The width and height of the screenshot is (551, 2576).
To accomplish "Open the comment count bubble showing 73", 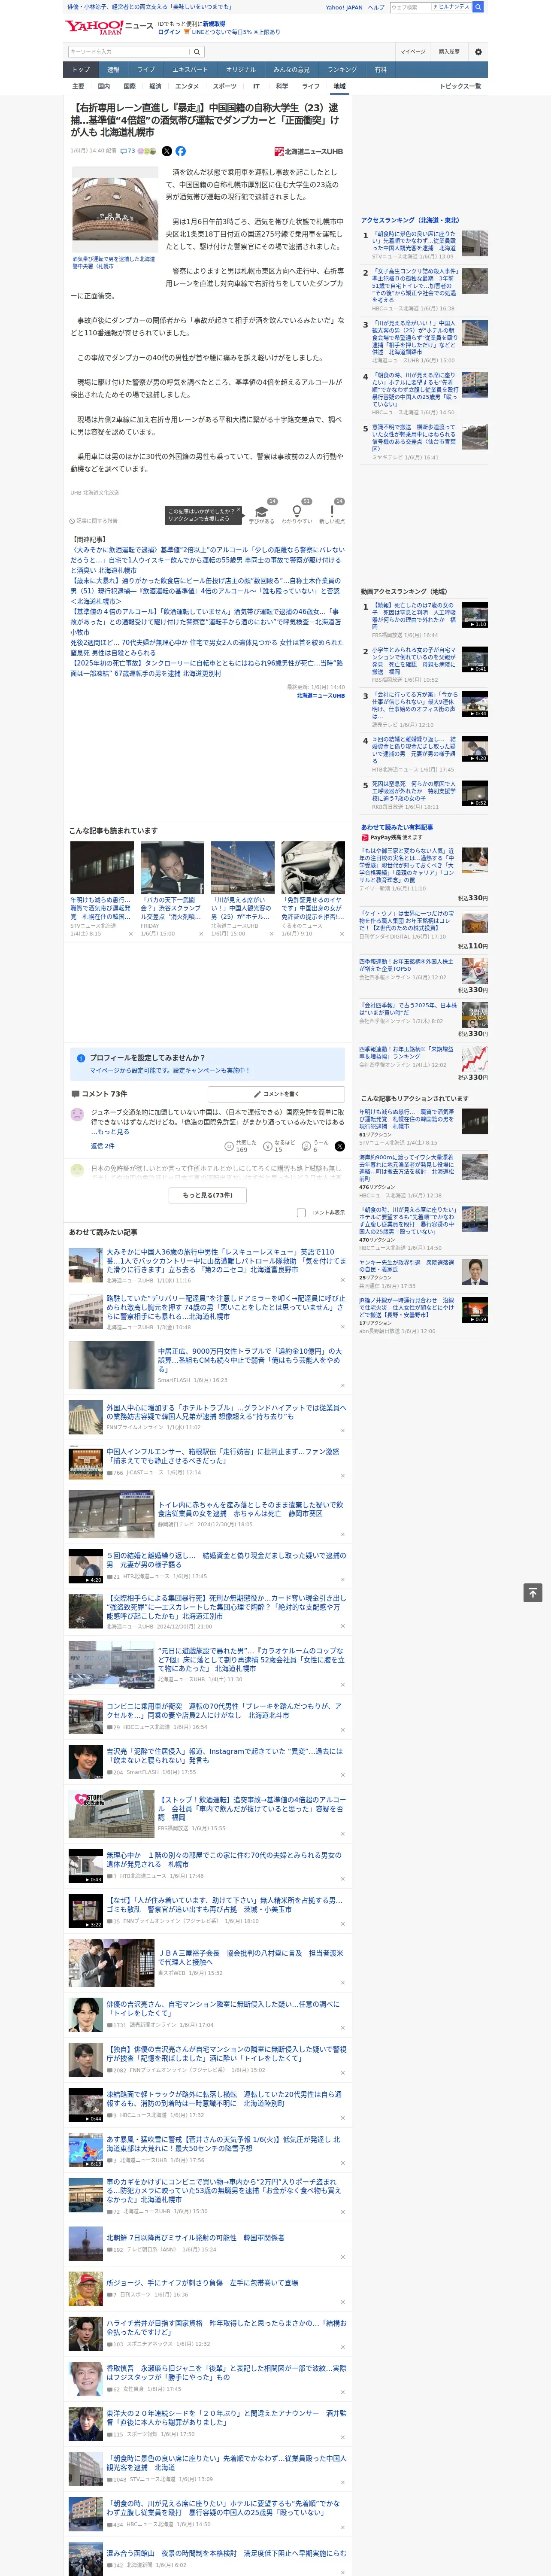I will [x=128, y=151].
